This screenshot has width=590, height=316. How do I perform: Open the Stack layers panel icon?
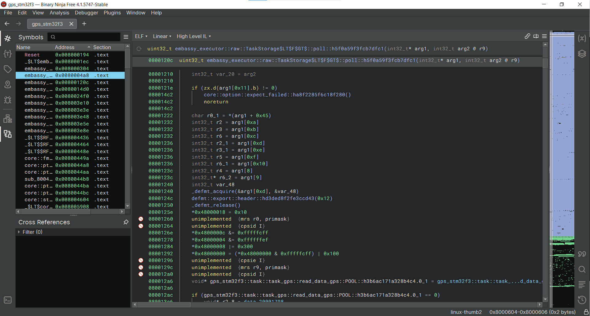[x=582, y=54]
